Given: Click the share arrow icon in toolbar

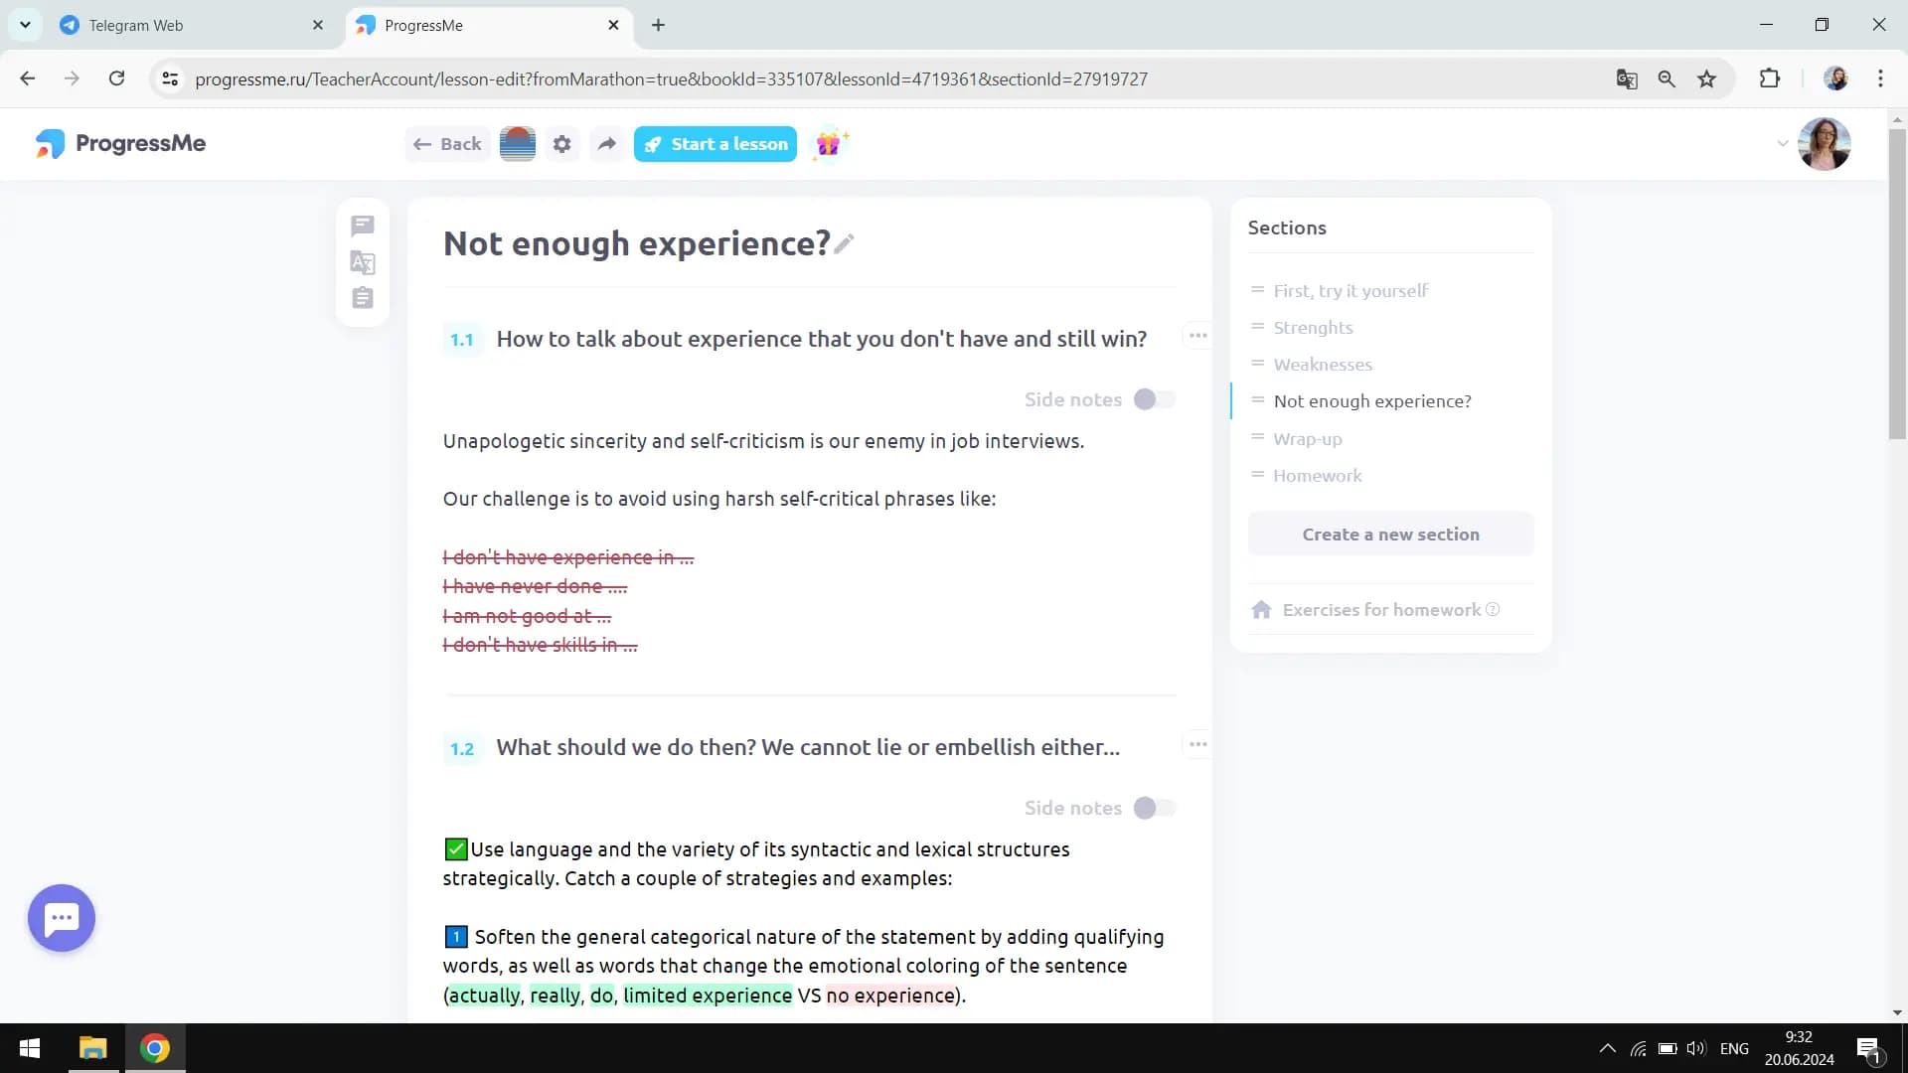Looking at the screenshot, I should tap(607, 144).
